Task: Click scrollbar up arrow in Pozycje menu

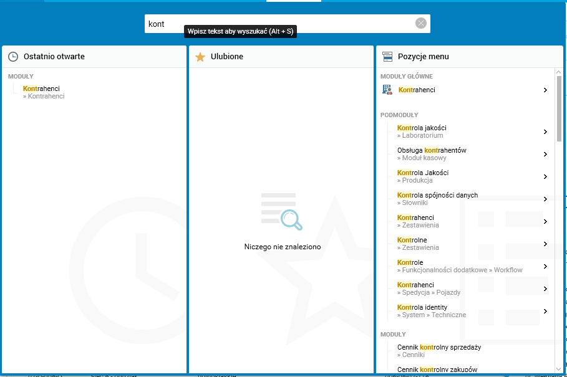Action: tap(559, 72)
